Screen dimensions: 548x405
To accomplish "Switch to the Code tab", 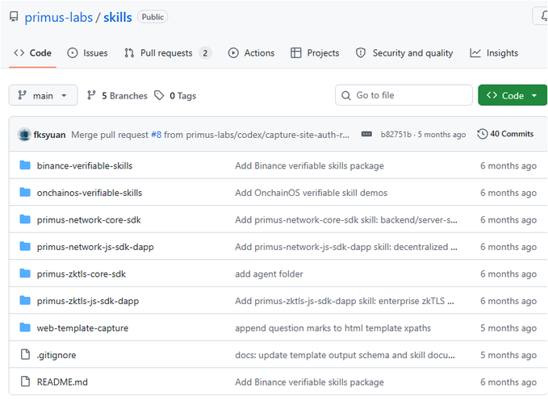I will coord(32,53).
